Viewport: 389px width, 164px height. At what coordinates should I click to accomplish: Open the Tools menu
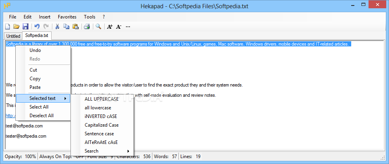89,17
